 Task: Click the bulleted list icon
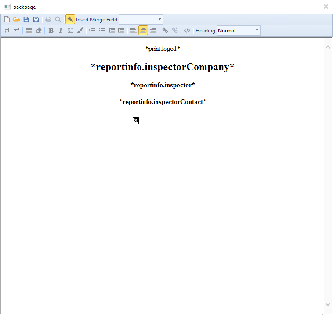[x=102, y=30]
